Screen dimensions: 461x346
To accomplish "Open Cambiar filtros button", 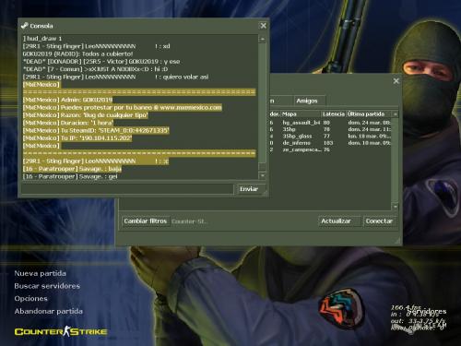I will point(146,221).
